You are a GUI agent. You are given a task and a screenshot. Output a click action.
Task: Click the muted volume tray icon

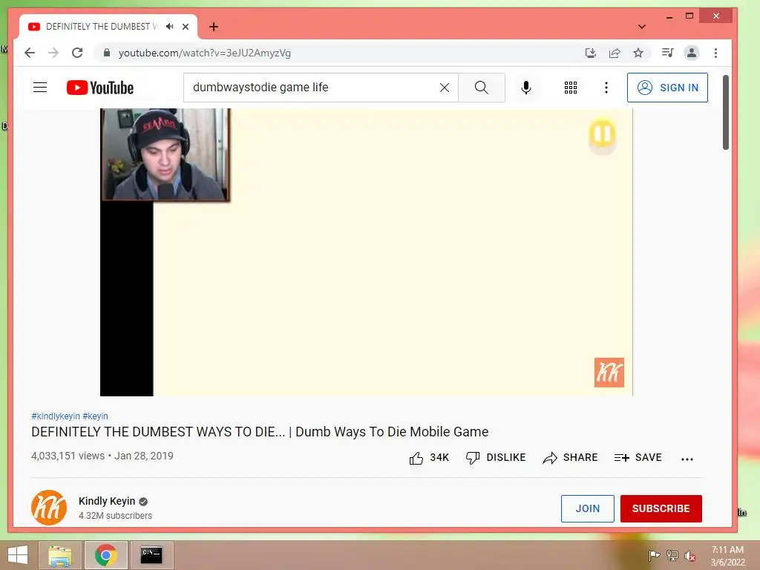pos(690,556)
